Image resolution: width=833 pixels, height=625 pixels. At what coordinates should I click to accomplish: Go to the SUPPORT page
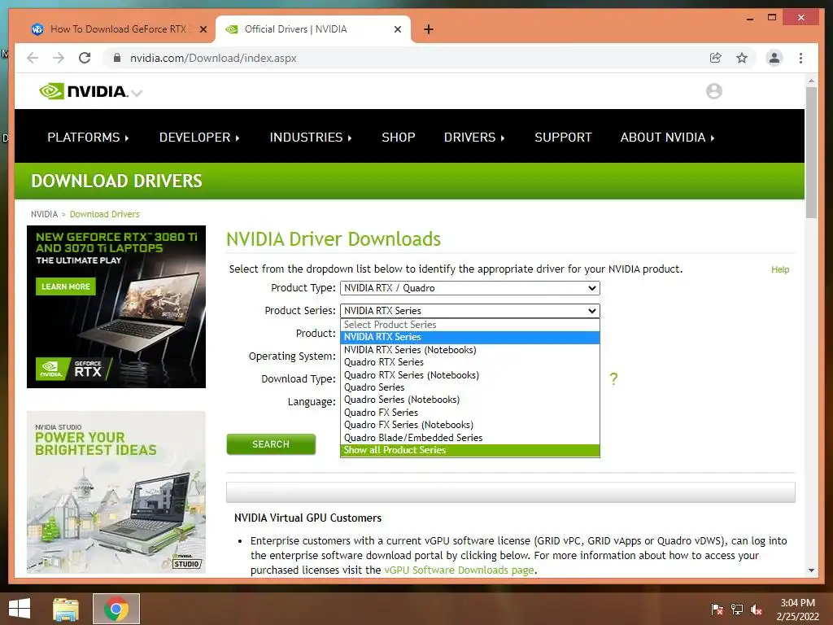(x=563, y=137)
